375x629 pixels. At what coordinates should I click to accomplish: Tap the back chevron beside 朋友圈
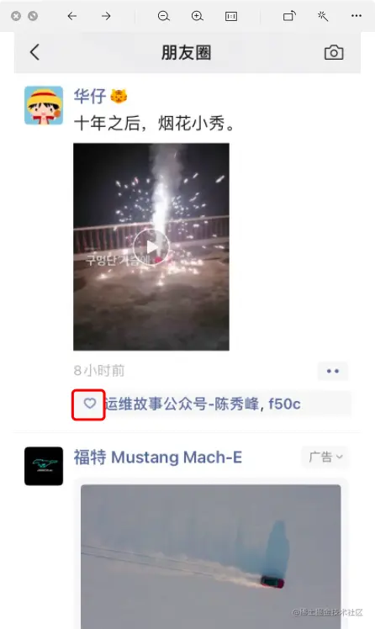point(34,52)
